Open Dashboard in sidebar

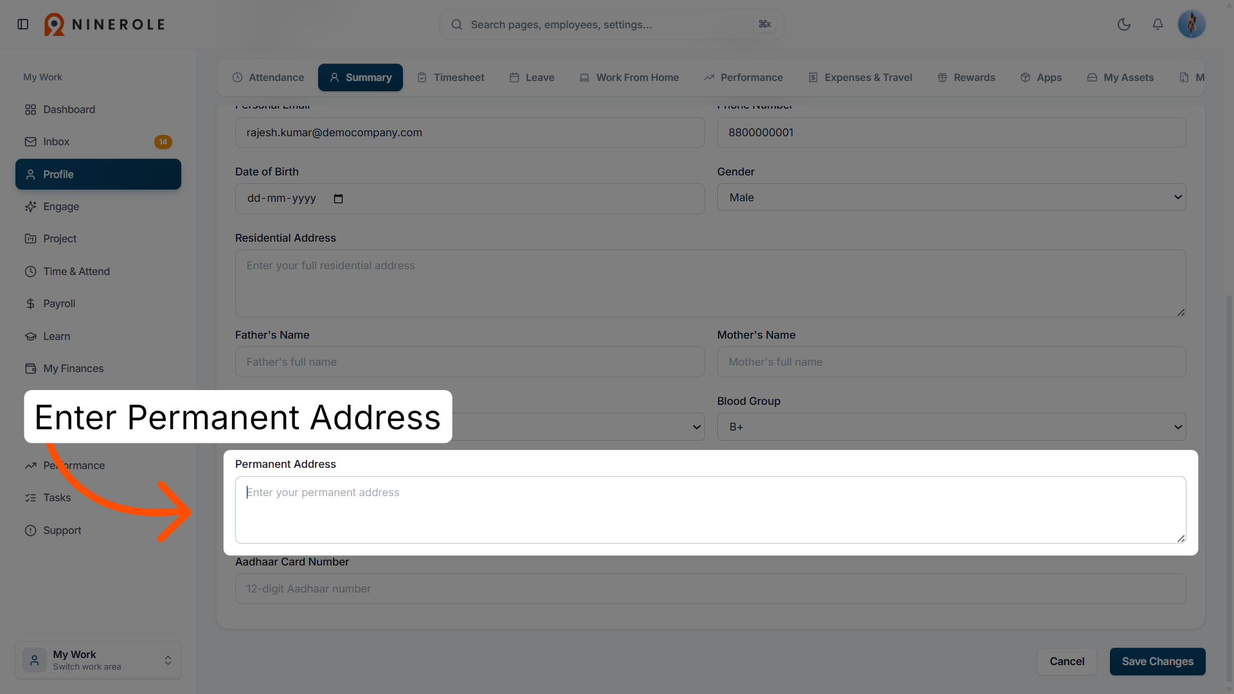[98, 109]
